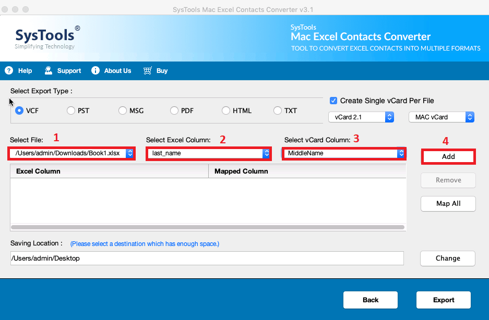This screenshot has width=489, height=320.
Task: Uncheck Create Single vCard Per File
Action: 332,101
